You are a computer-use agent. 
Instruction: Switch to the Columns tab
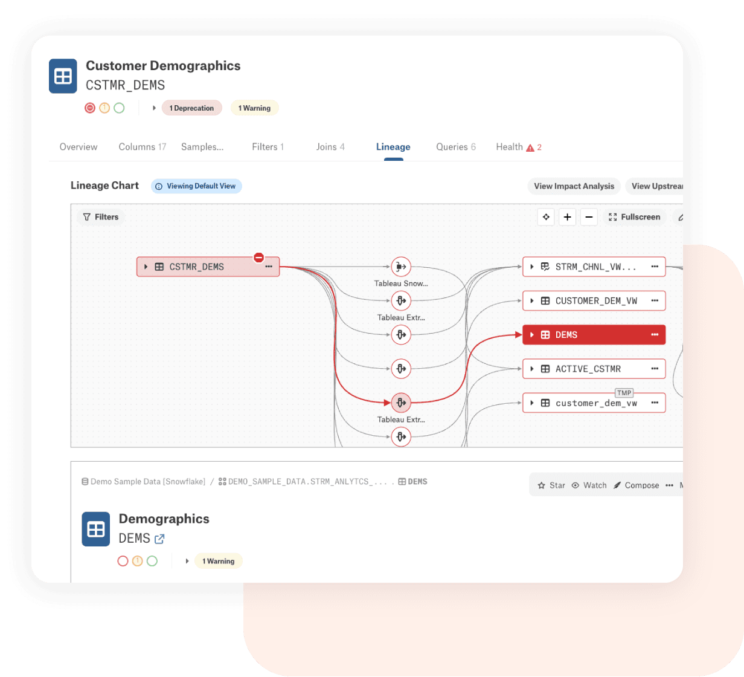coord(142,147)
